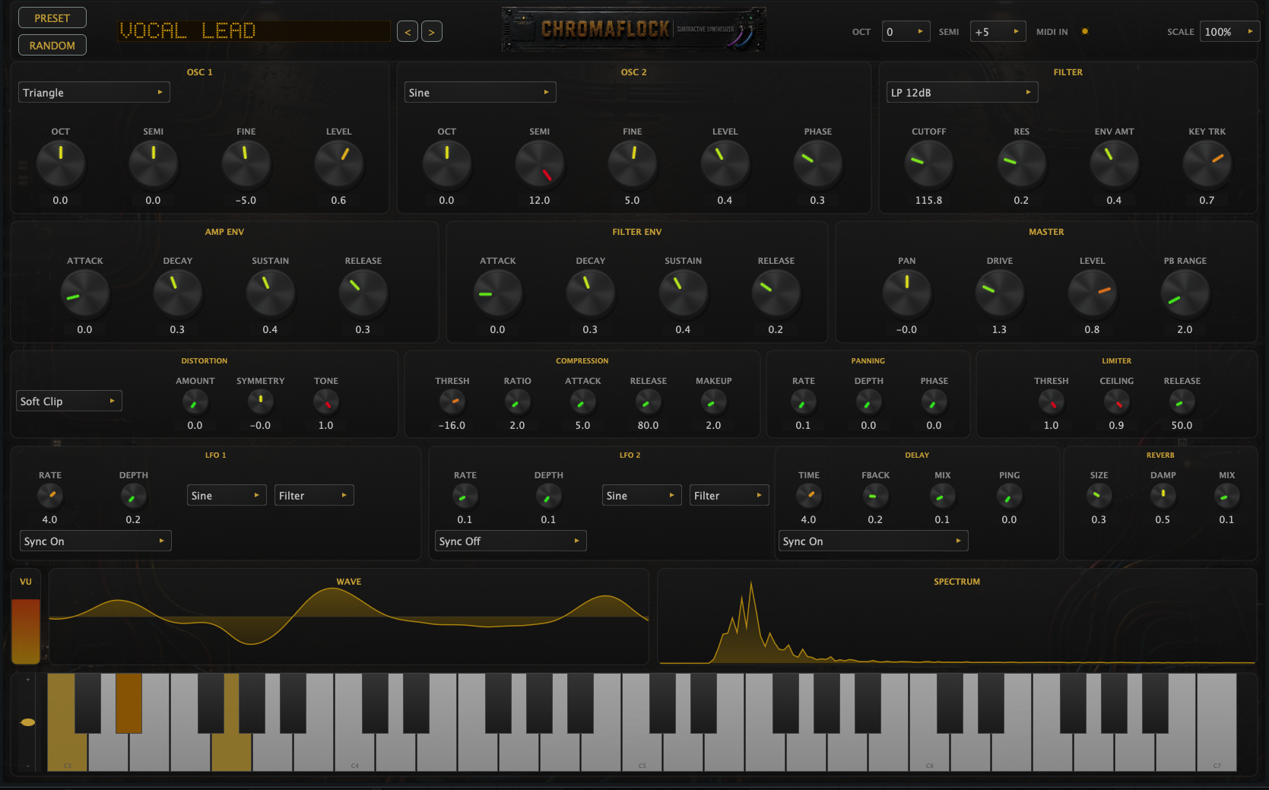Viewport: 1269px width, 790px height.
Task: Click the FILTER ENV RELEASE knob
Action: coord(776,293)
